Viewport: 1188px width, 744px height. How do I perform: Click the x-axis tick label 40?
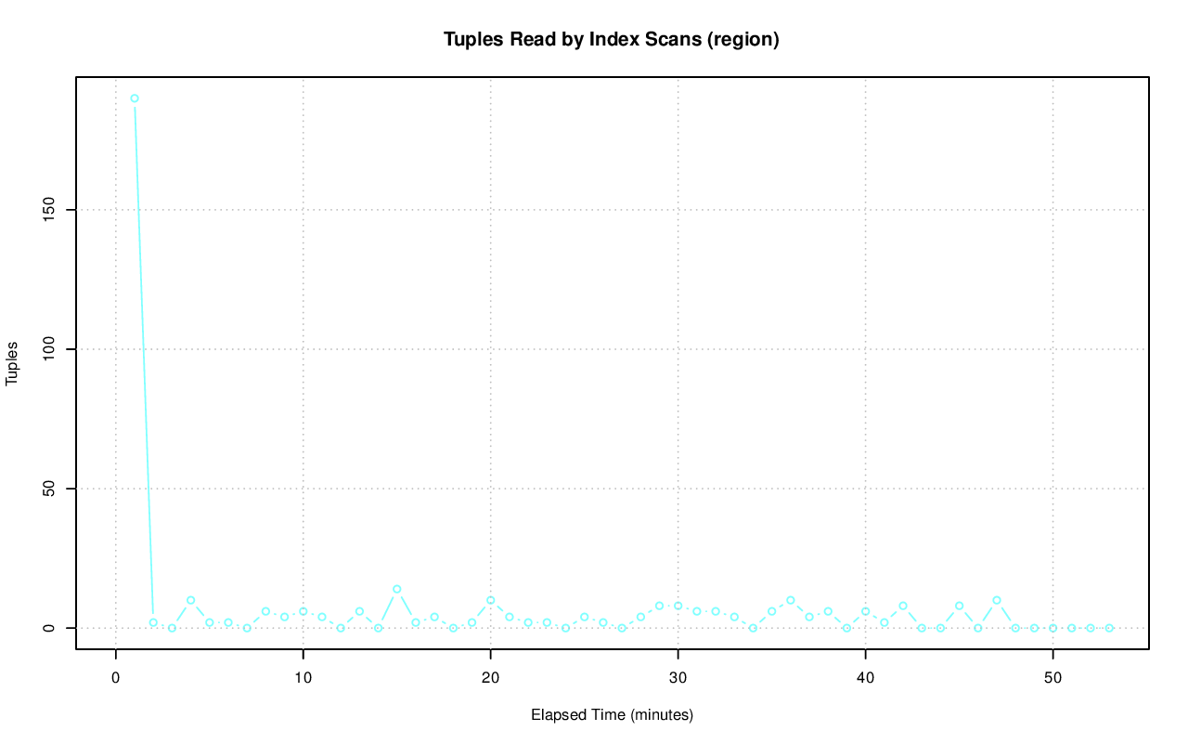tap(865, 677)
